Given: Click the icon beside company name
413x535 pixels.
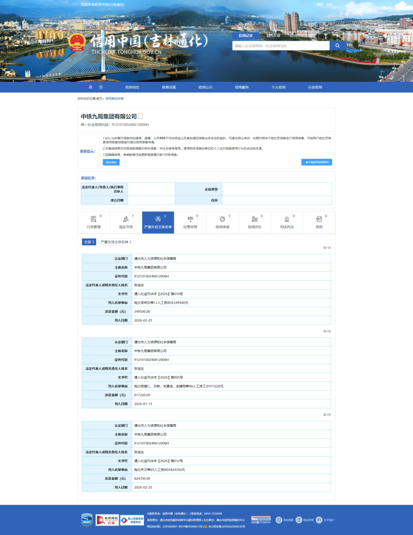Looking at the screenshot, I should click(140, 116).
